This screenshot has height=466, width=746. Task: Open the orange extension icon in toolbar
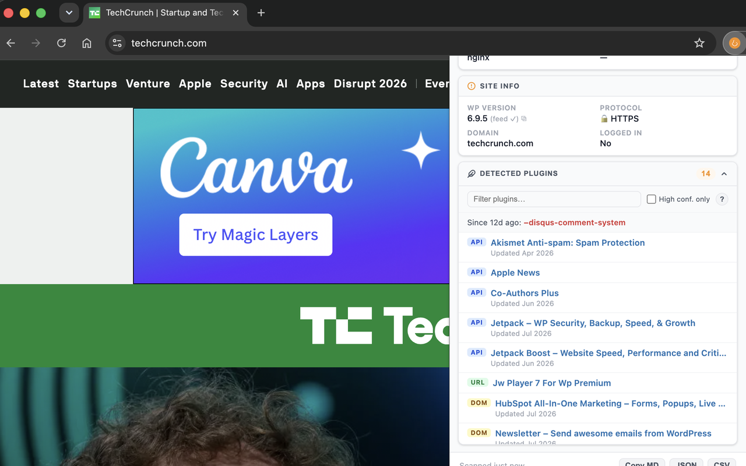(x=734, y=43)
